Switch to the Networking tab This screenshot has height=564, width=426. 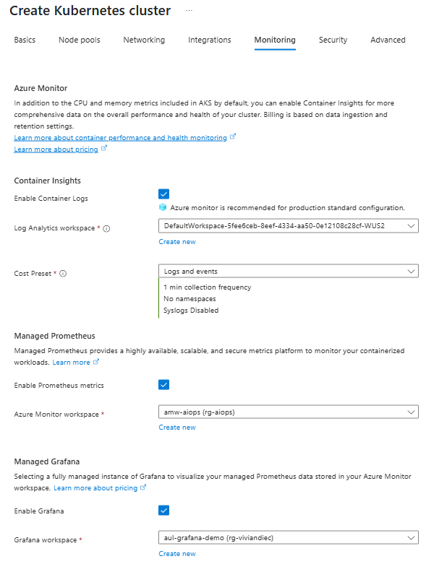[144, 40]
